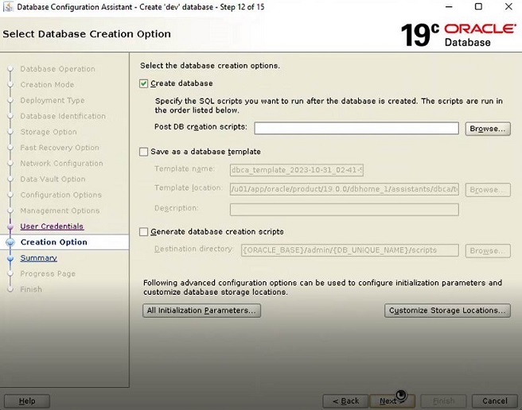Jump to the Summary step link

click(39, 258)
